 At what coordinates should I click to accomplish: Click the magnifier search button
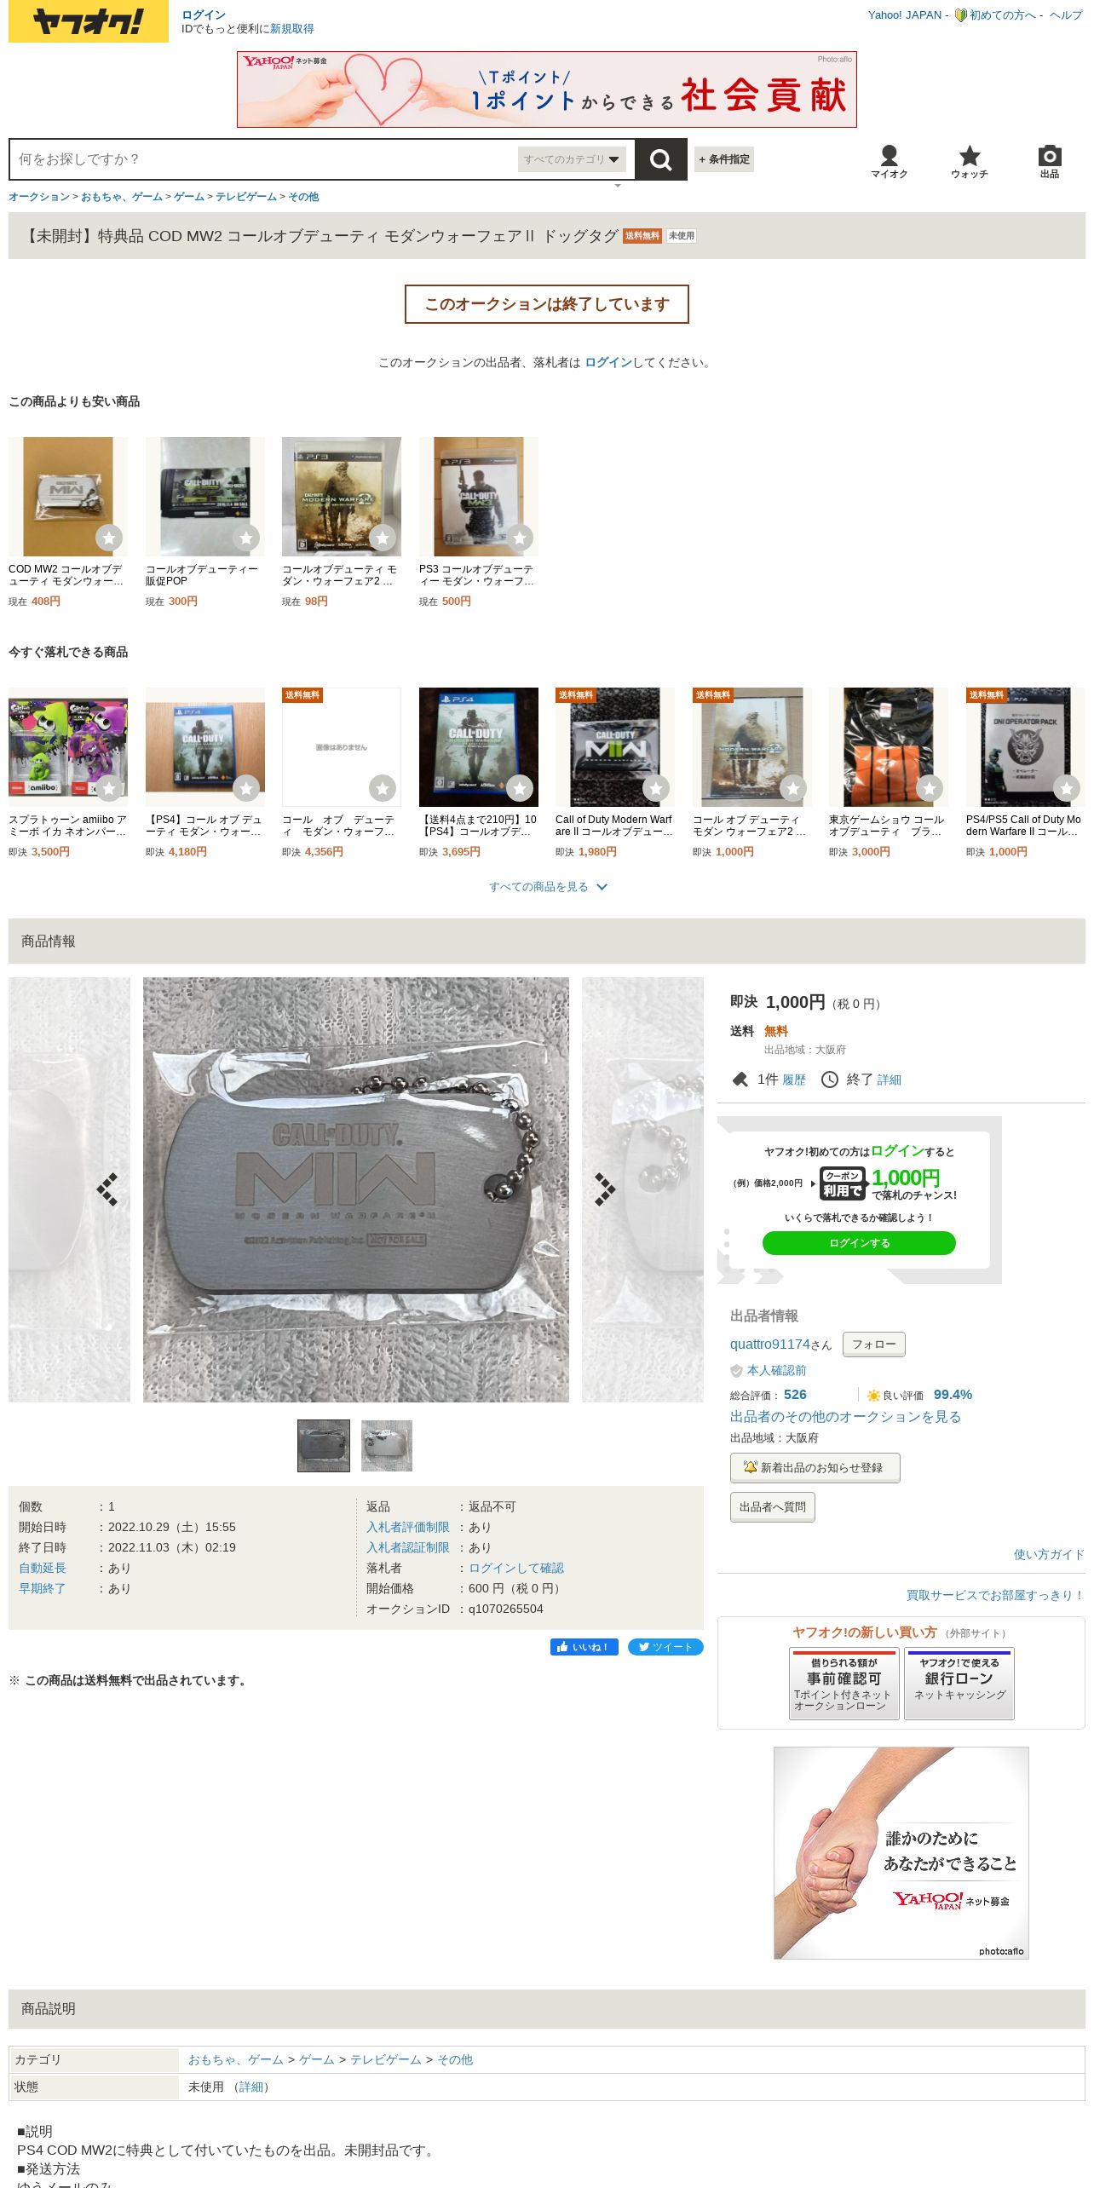point(660,159)
